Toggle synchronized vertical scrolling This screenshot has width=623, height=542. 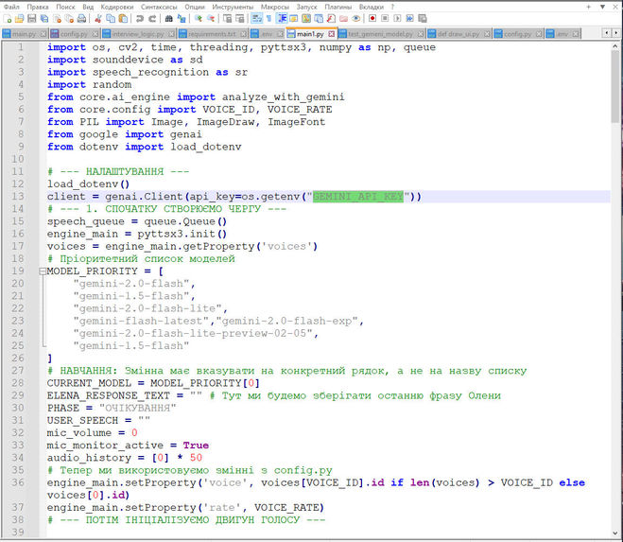(x=227, y=19)
